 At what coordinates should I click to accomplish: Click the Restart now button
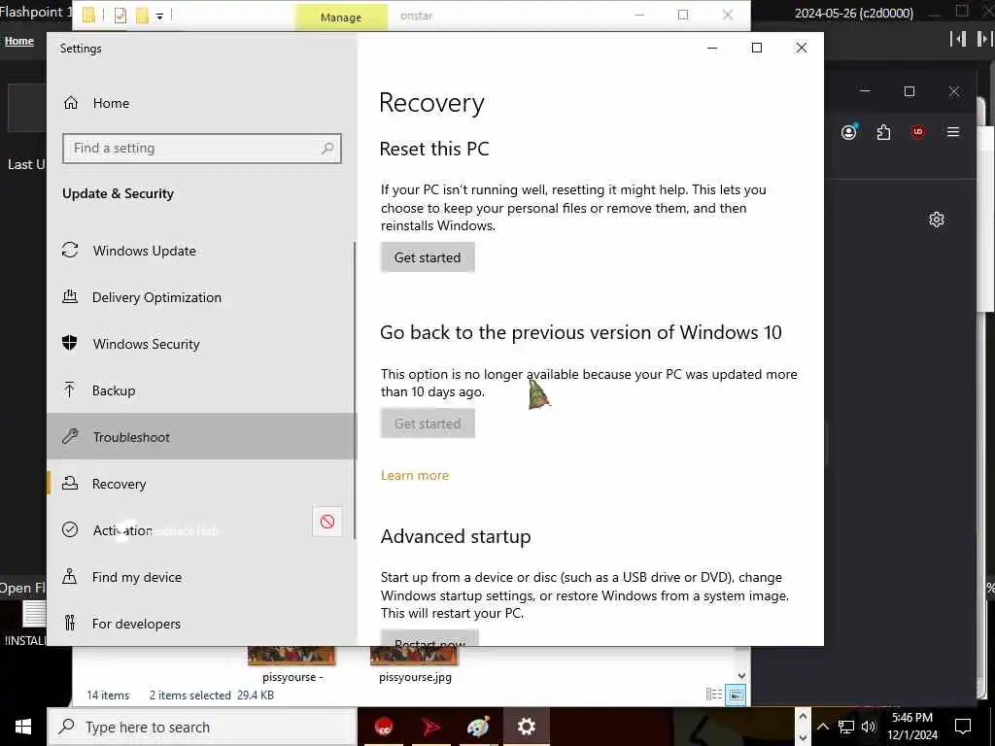point(429,638)
